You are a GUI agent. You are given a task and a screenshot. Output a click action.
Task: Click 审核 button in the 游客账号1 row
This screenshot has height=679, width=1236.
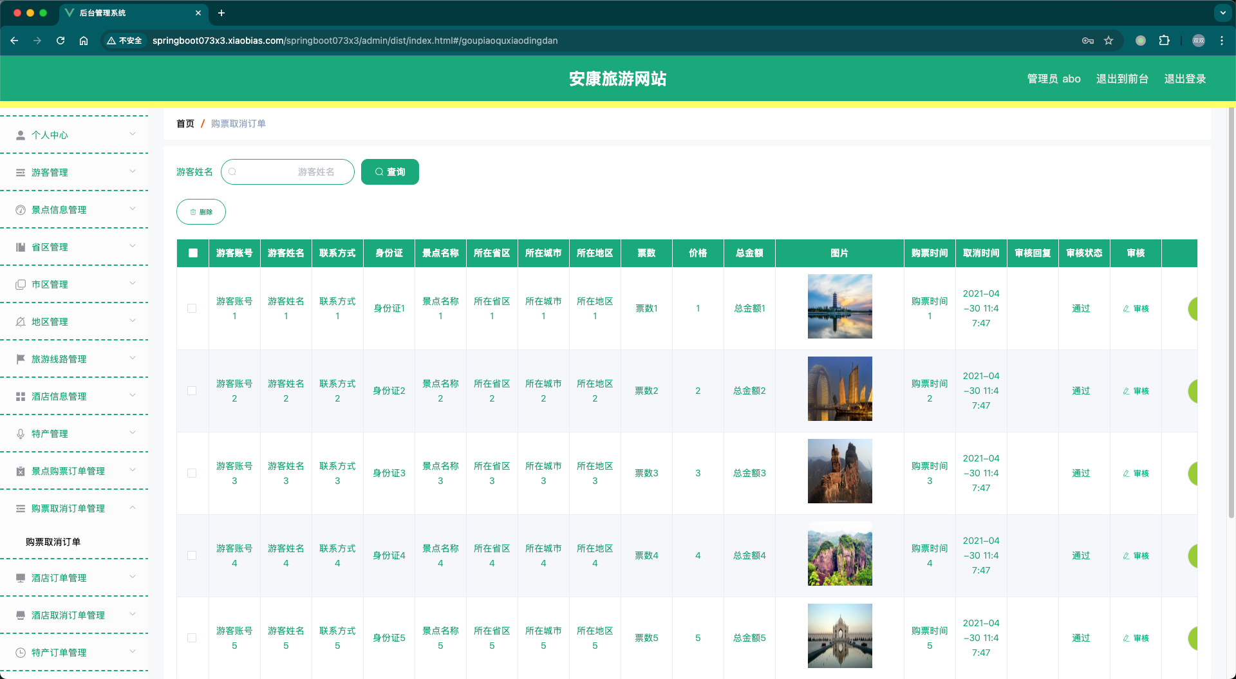(1136, 309)
